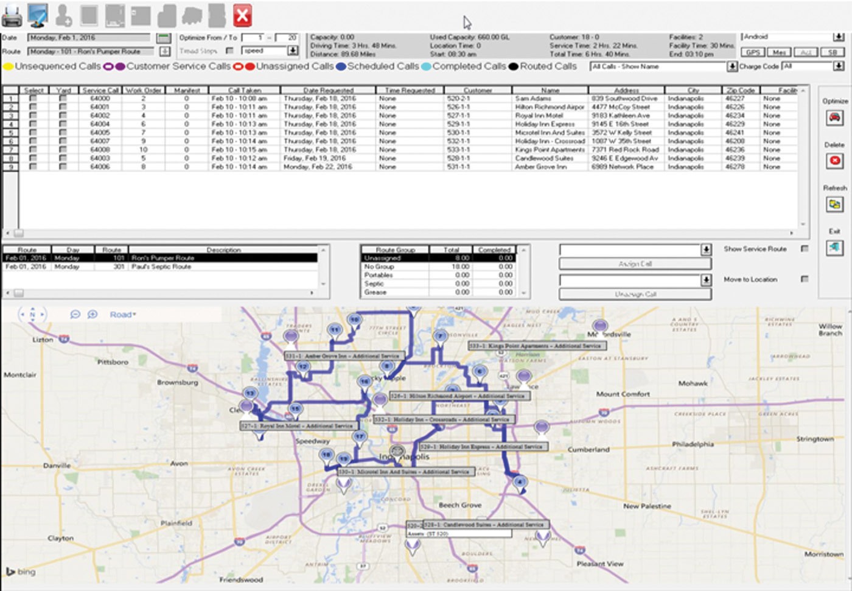Open the All Calls - Show Name dropdown
The image size is (852, 591).
tap(732, 66)
